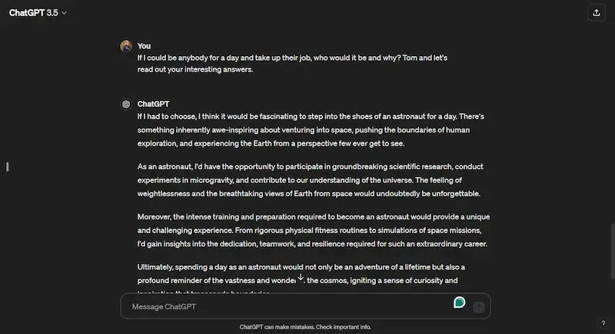
Task: Click the green chat bubble extension icon
Action: (x=459, y=302)
